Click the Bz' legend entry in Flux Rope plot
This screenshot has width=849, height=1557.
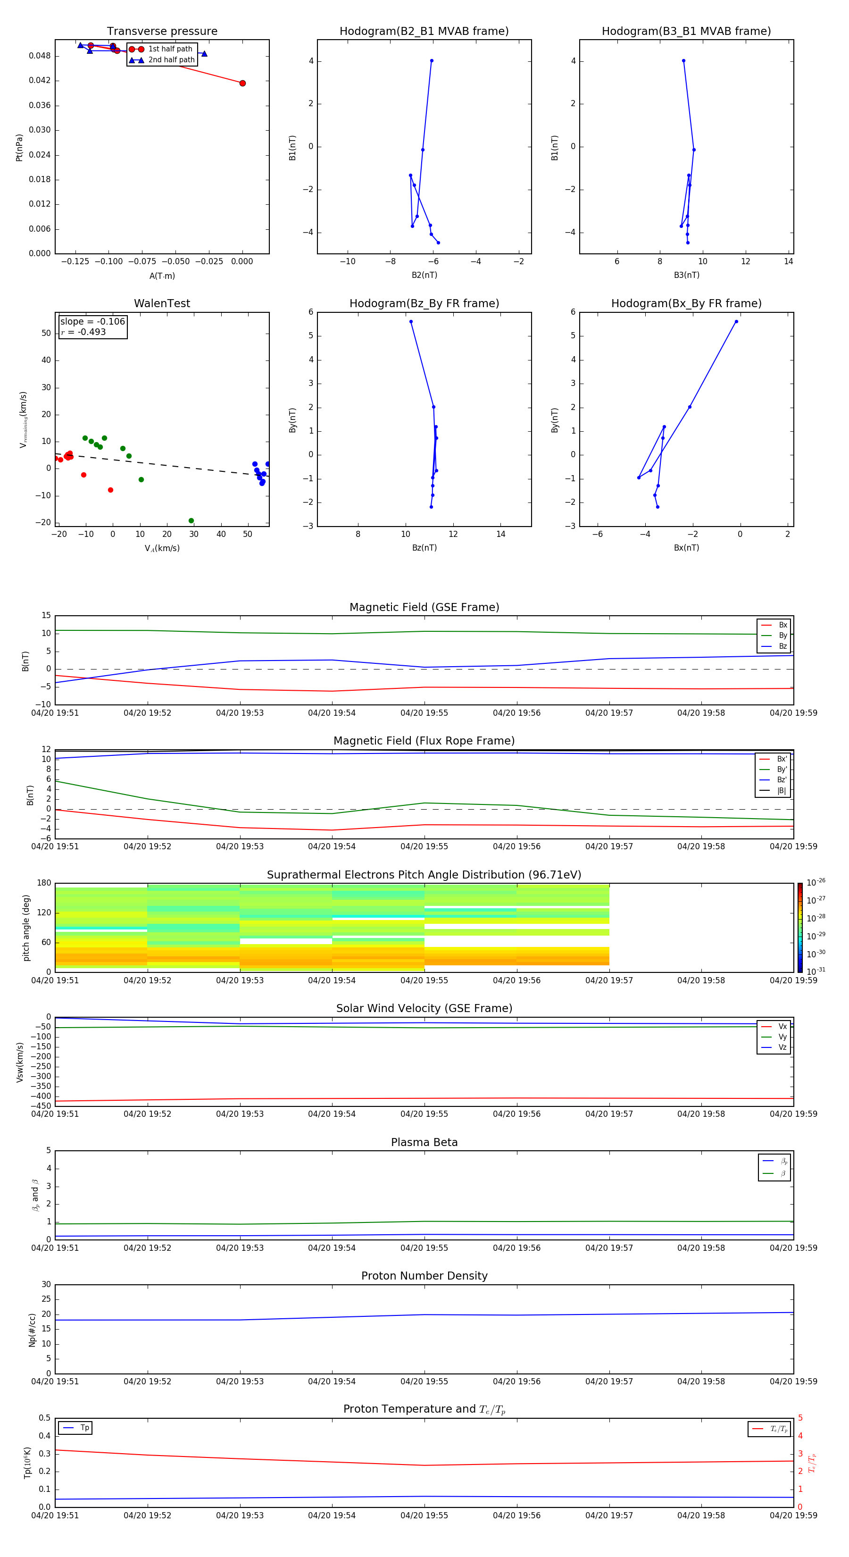coord(773,780)
